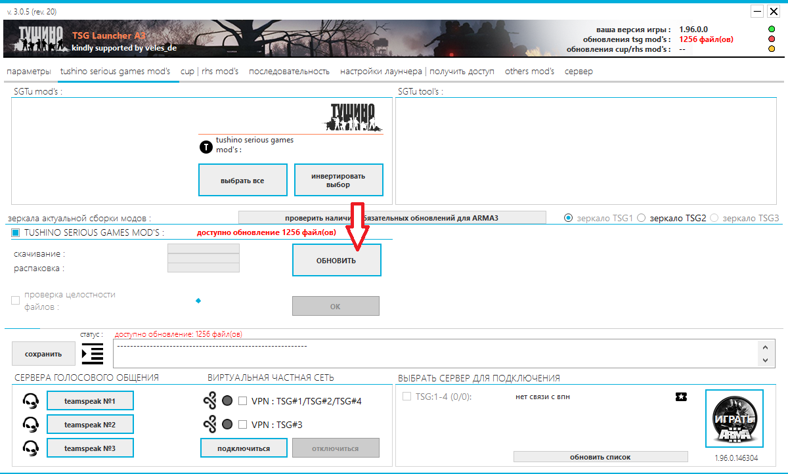Screen dimensions: 788x474
Task: Minimize the launcher window
Action: (757, 11)
